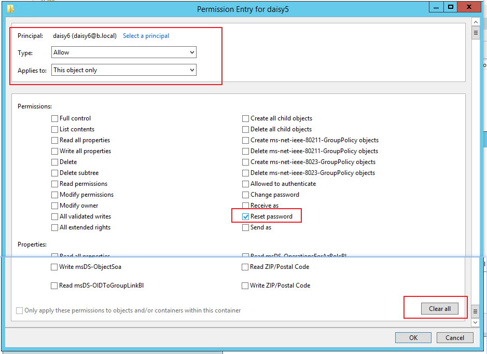Enable only apply permissions within this container
This screenshot has height=354, width=487.
(x=19, y=311)
